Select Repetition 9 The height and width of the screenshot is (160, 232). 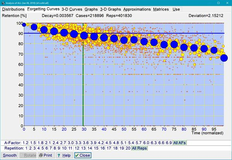(59, 148)
